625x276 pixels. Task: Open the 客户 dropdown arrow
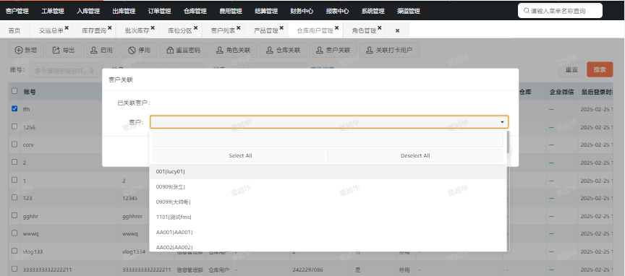pos(502,122)
